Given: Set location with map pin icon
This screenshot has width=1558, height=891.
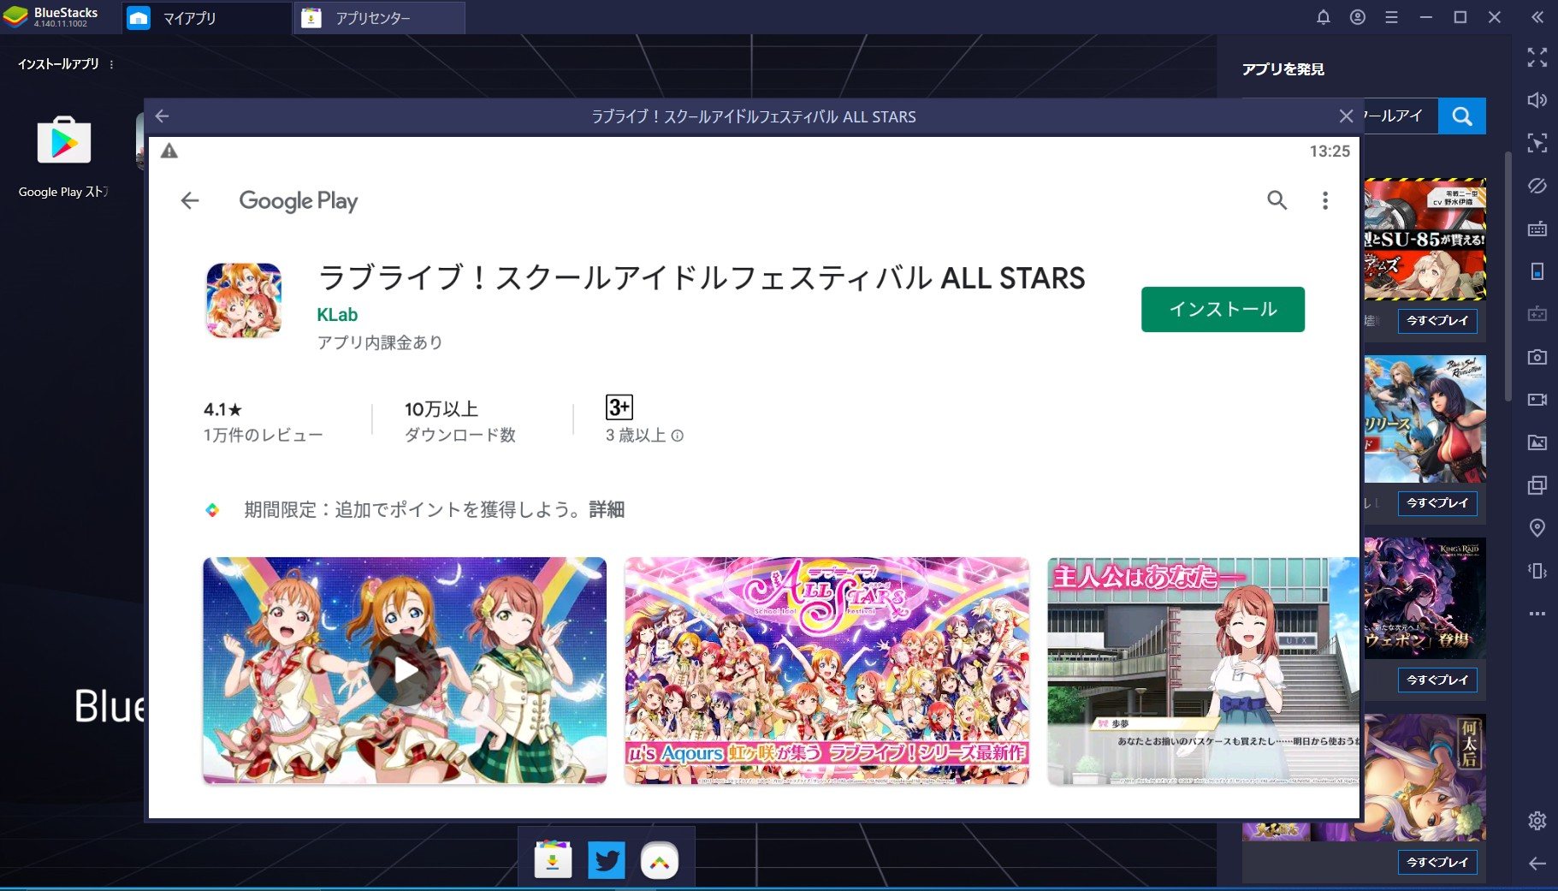Looking at the screenshot, I should point(1537,528).
